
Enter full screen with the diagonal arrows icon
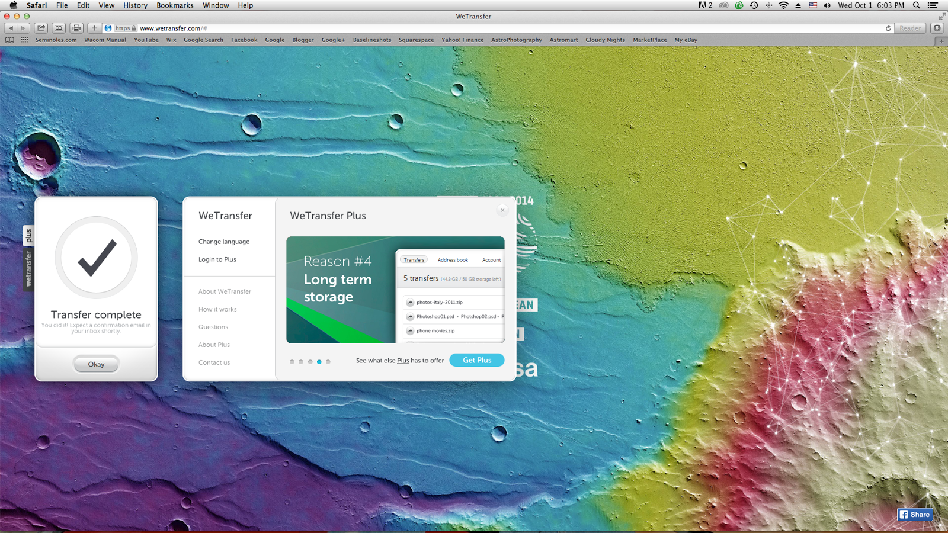tap(942, 16)
